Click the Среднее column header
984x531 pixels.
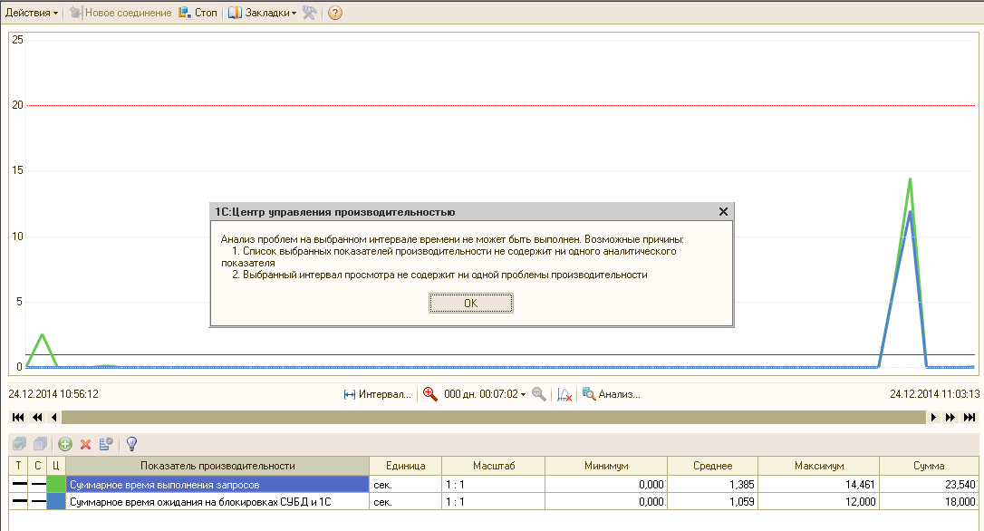coord(713,466)
